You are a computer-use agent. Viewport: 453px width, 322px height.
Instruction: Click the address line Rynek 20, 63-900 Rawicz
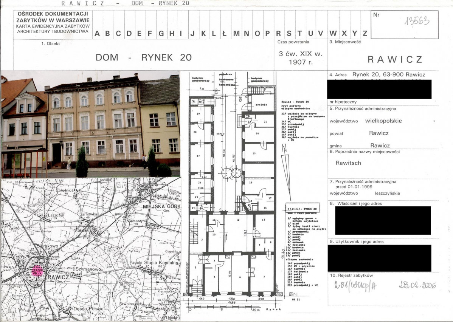[389, 74]
